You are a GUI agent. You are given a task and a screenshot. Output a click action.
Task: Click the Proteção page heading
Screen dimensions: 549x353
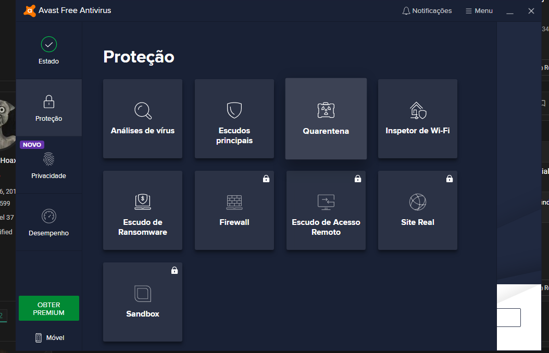pos(139,57)
